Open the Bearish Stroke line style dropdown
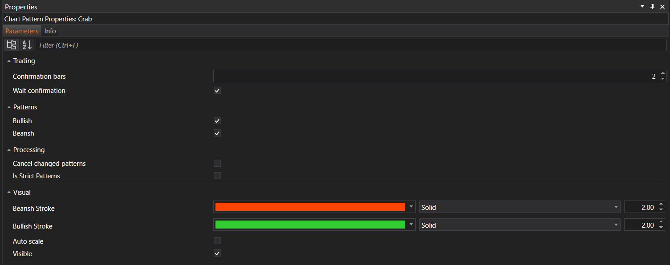 point(520,207)
